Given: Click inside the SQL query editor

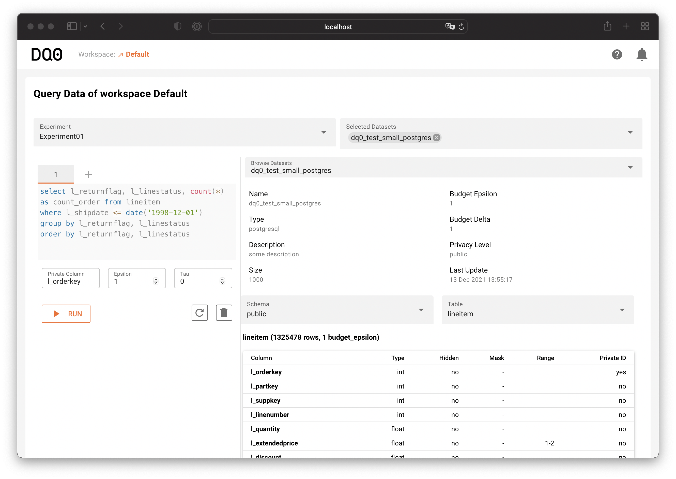Looking at the screenshot, I should [137, 221].
